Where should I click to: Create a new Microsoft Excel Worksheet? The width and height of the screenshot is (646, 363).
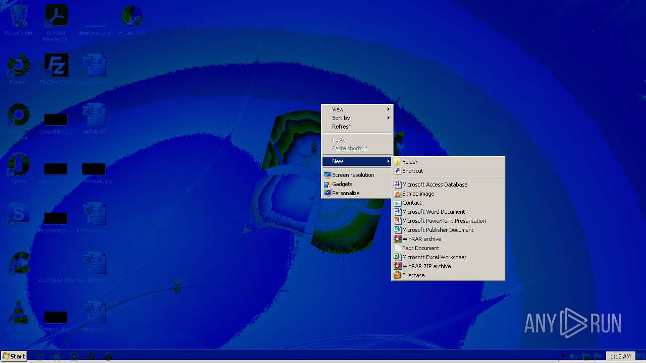(448, 257)
